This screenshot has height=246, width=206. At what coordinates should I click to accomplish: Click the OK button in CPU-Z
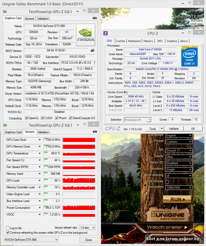193,129
